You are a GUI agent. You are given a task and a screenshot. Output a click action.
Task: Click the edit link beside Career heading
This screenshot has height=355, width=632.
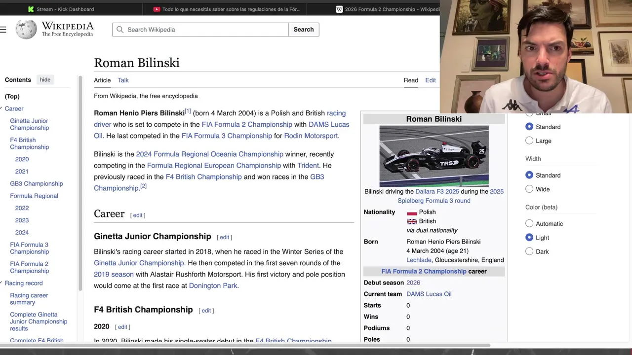(138, 215)
